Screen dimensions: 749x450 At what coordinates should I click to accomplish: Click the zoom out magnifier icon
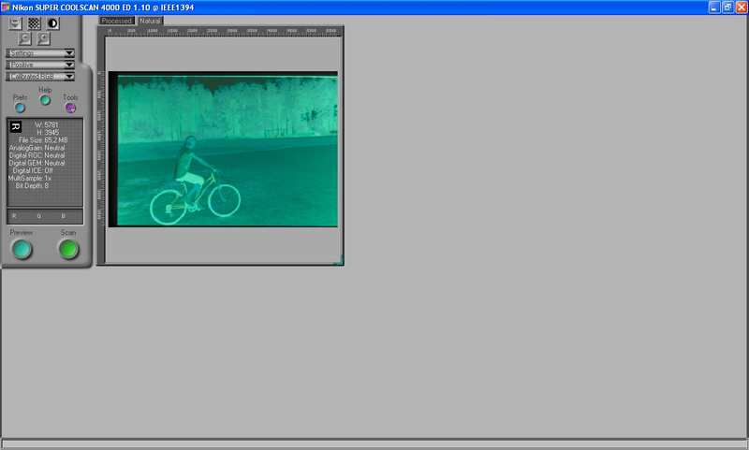(x=24, y=38)
